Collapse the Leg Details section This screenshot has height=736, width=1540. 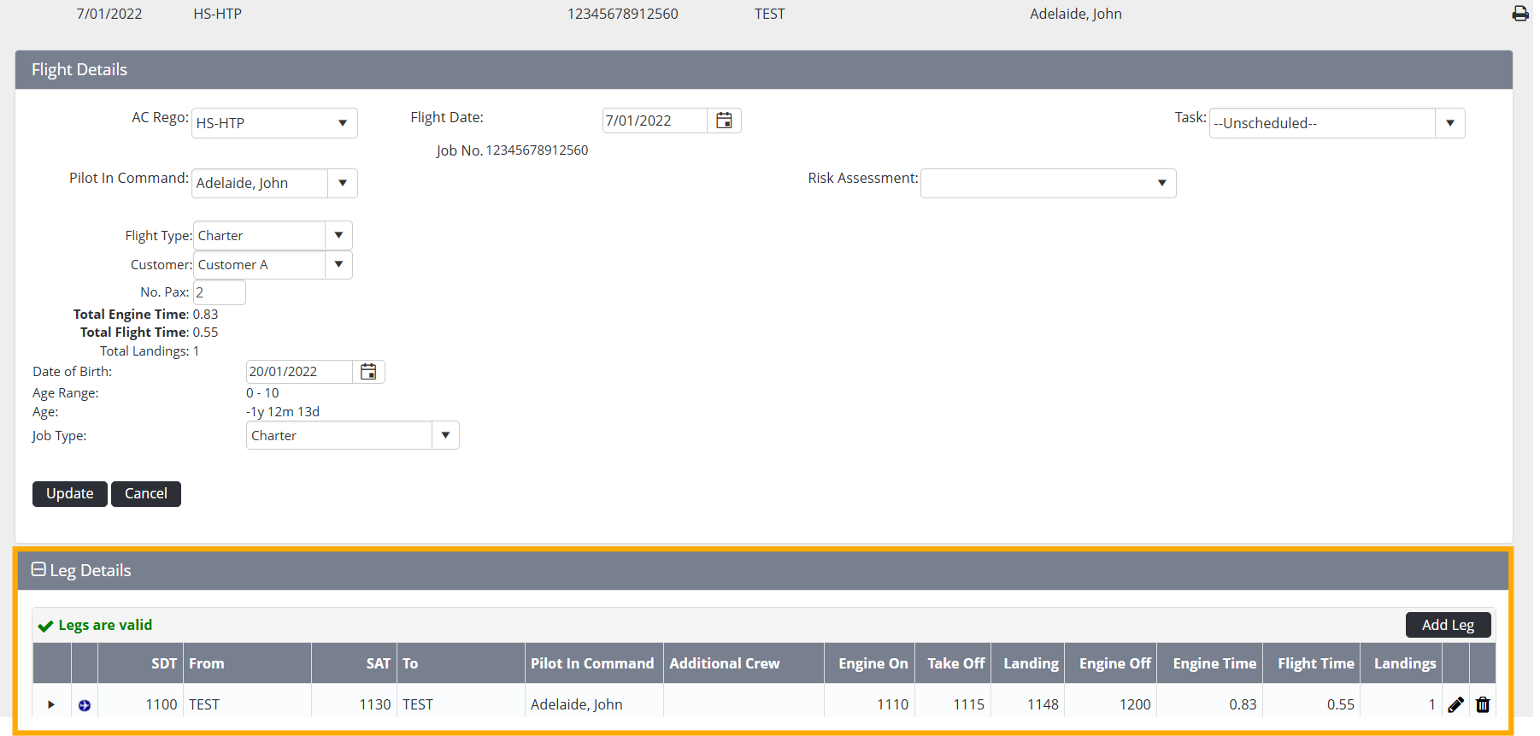pos(38,569)
